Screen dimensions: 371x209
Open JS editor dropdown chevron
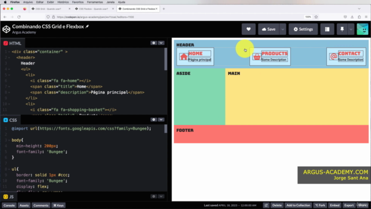click(x=161, y=196)
